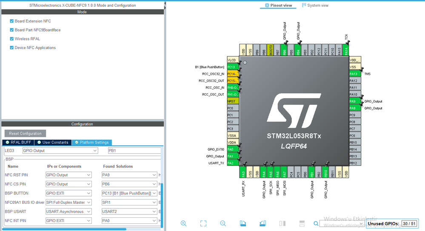
Task: Select the NRST pin
Action: [x=233, y=101]
